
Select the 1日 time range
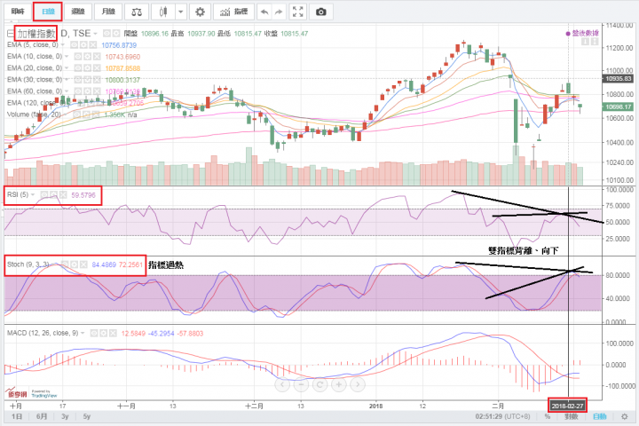[17, 416]
